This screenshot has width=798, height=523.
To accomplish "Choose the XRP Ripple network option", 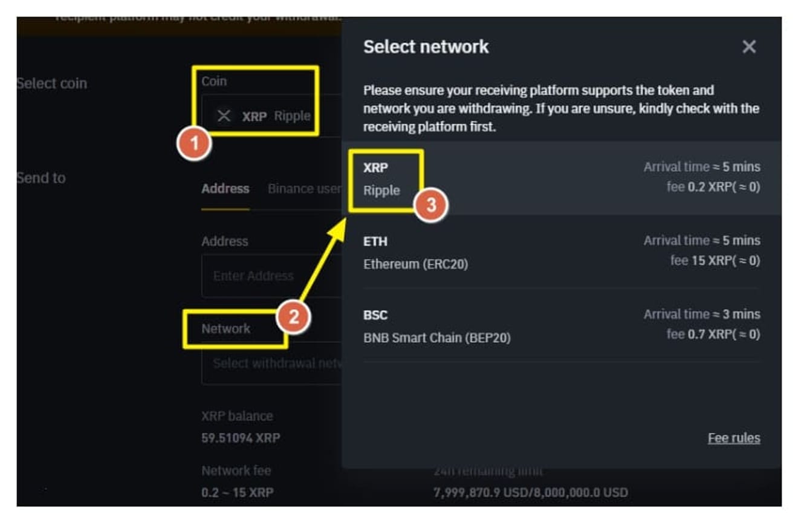I will [561, 178].
